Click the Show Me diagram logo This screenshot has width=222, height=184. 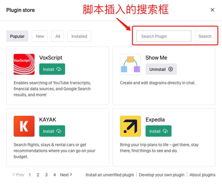pyautogui.click(x=130, y=64)
